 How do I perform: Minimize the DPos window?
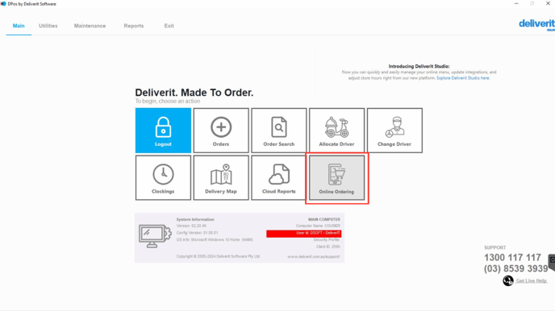[516, 3]
